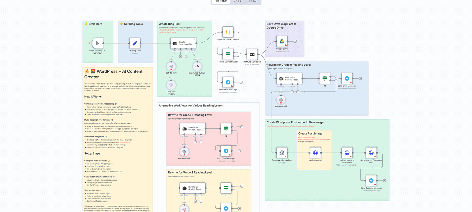Switch to the 编辑器 tab at top

[221, 1]
